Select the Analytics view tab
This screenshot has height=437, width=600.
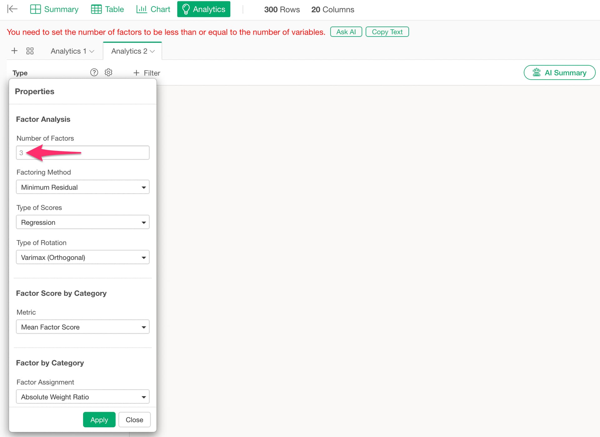coord(203,9)
